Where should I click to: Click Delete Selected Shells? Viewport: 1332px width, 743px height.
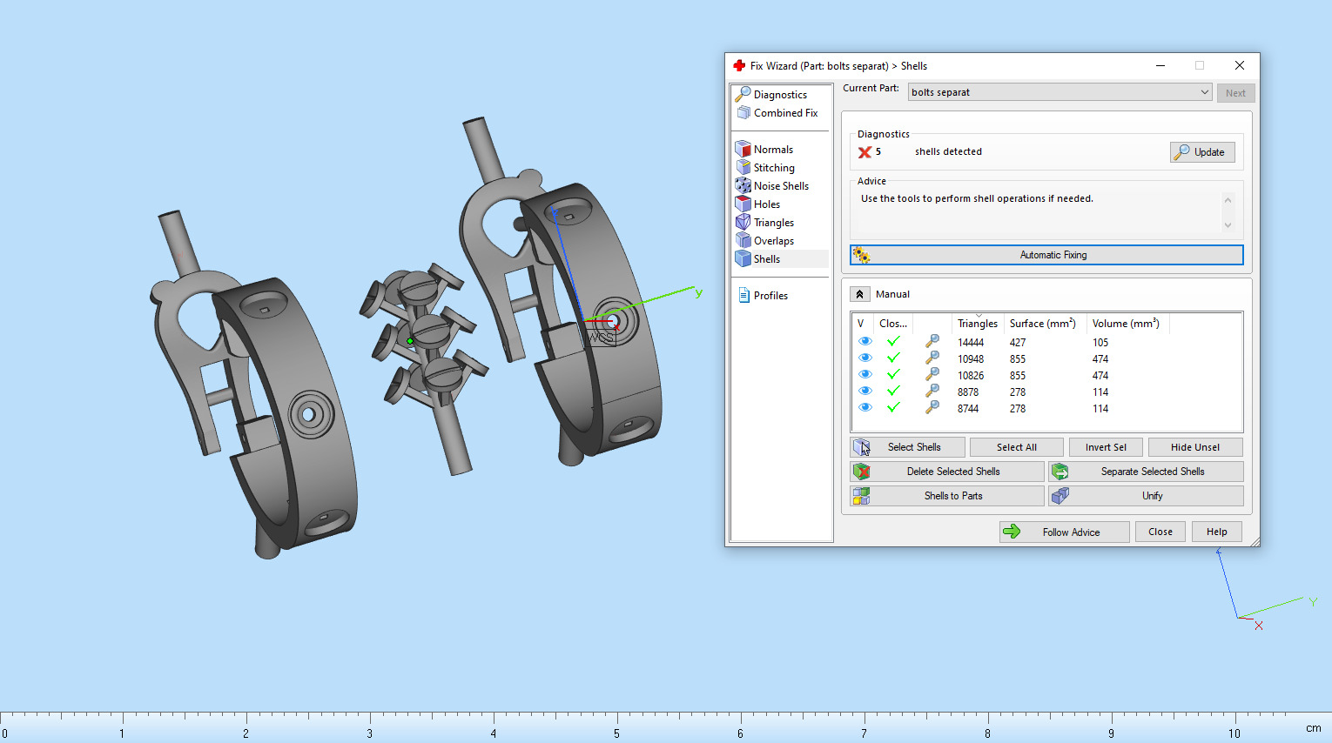(x=947, y=472)
